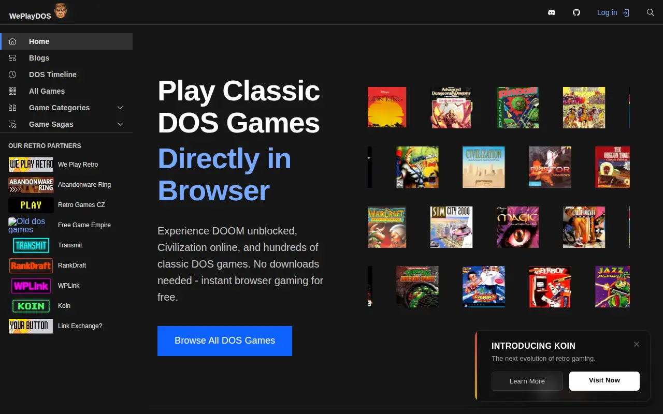
Task: Click the WPLink banner image
Action: [31, 286]
